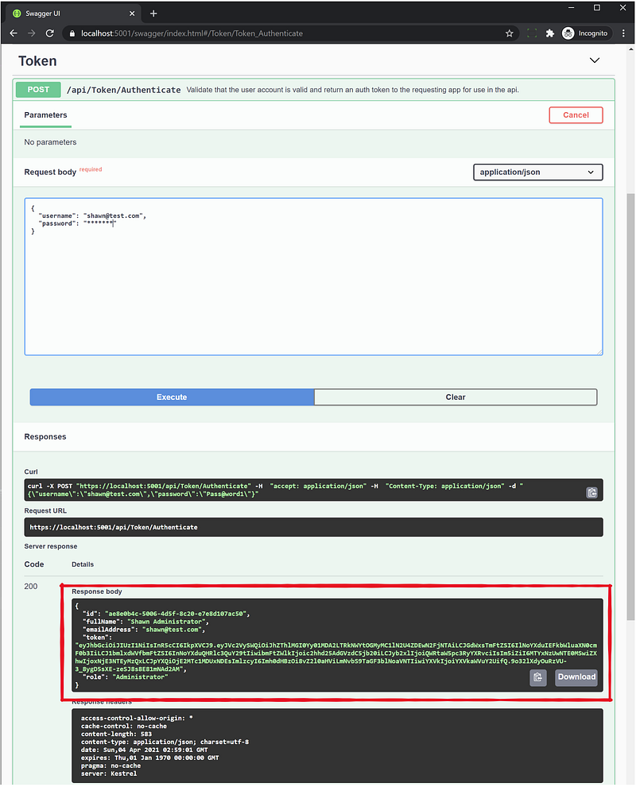Screen dimensions: 636x787
Task: Click the fullName value Shawn Administrator
Action: [168, 622]
